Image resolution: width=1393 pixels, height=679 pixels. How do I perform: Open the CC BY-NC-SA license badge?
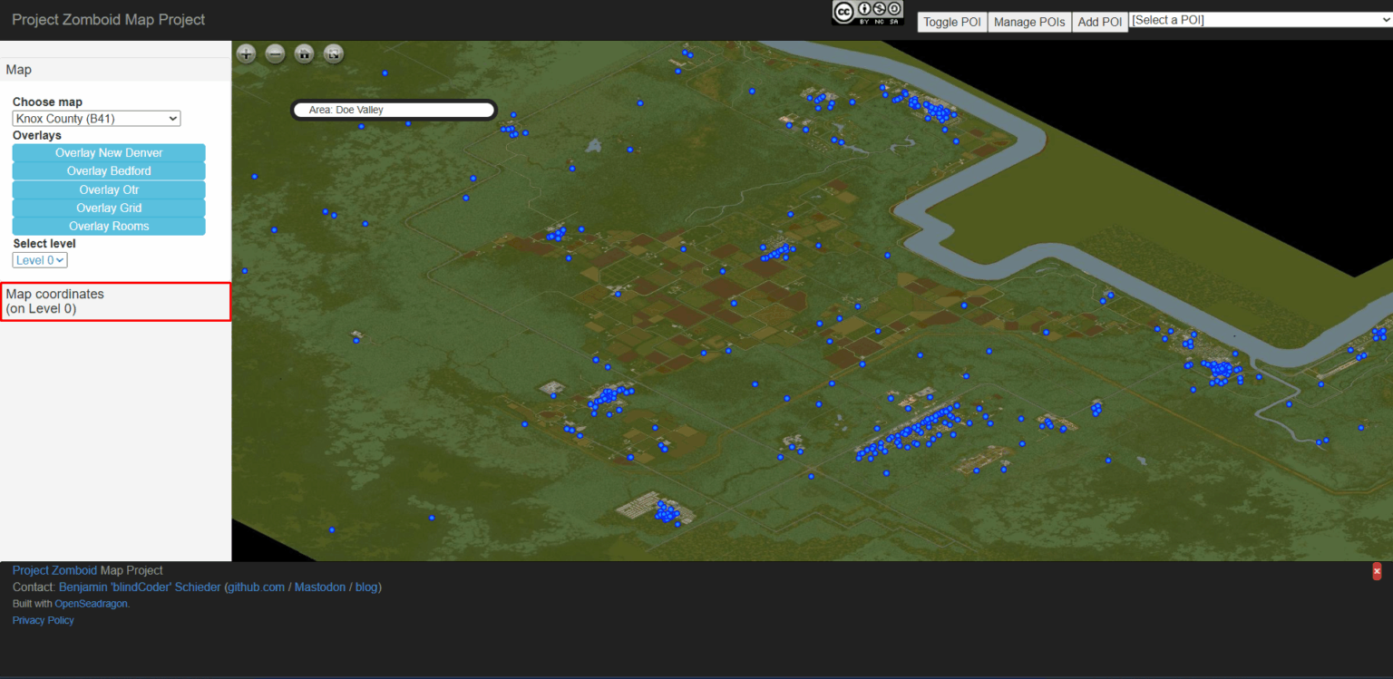coord(867,13)
